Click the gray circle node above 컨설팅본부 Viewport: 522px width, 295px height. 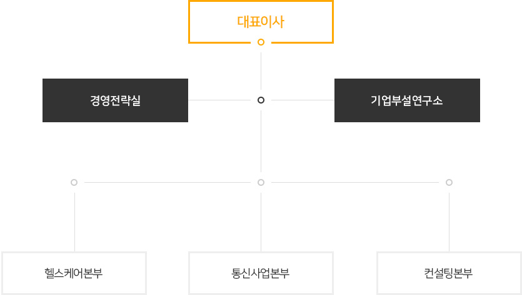tap(449, 182)
